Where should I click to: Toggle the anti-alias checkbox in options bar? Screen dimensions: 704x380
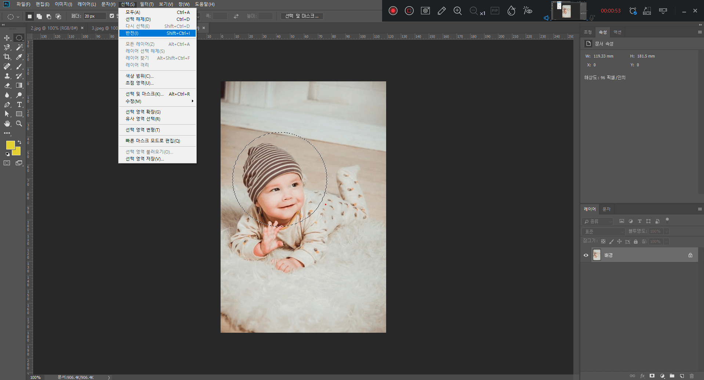112,16
